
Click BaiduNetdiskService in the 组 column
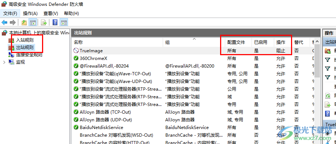click(x=187, y=127)
